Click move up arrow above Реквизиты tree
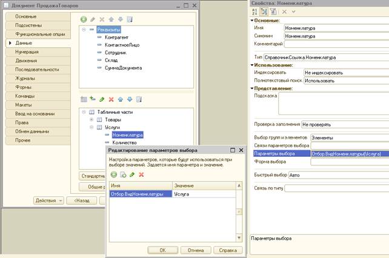Viewport: 389px width, 258px height. click(111, 19)
